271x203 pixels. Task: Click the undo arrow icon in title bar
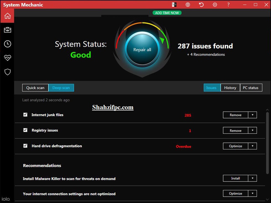[201, 4]
